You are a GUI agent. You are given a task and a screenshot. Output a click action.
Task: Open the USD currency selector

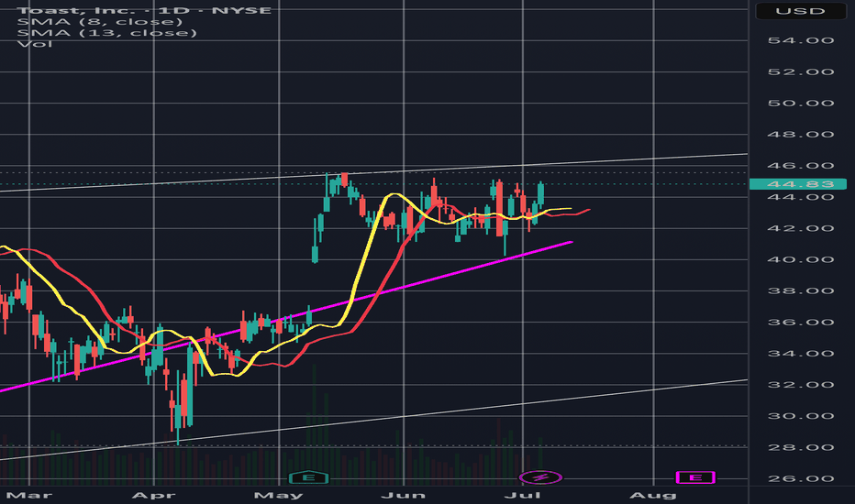[x=801, y=11]
